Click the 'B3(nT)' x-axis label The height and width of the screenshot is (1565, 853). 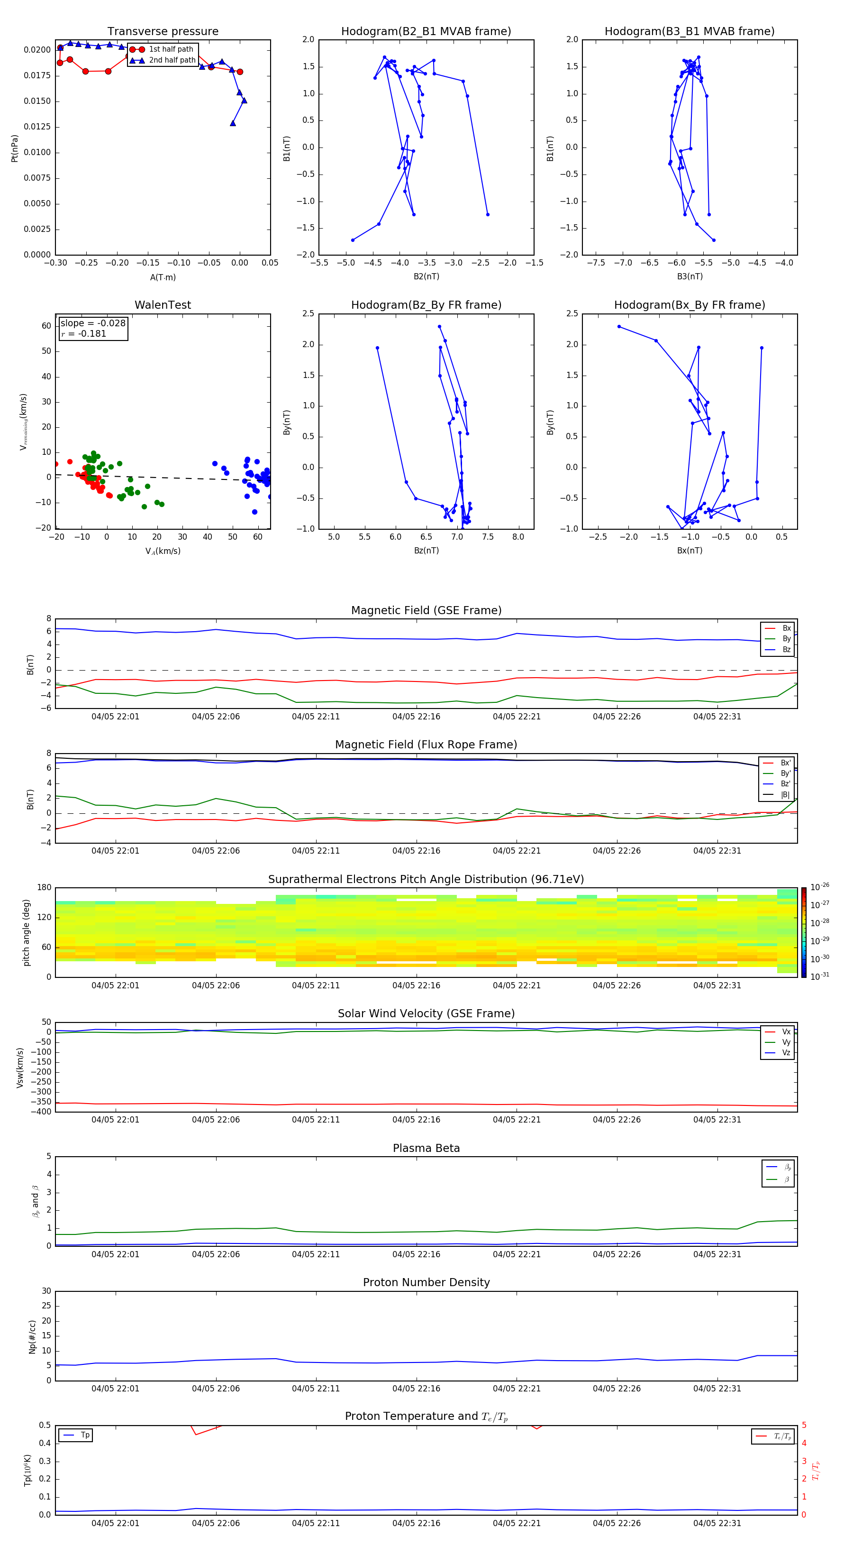[x=690, y=276]
